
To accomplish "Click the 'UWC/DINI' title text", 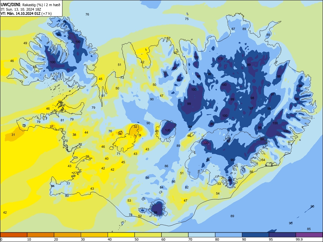I will coord(10,5).
